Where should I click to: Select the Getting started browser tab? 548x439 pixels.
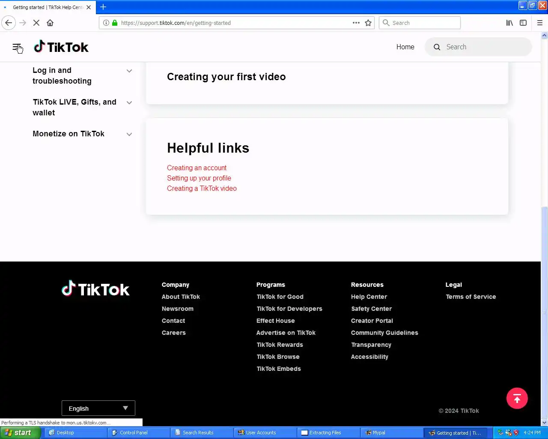coord(47,7)
